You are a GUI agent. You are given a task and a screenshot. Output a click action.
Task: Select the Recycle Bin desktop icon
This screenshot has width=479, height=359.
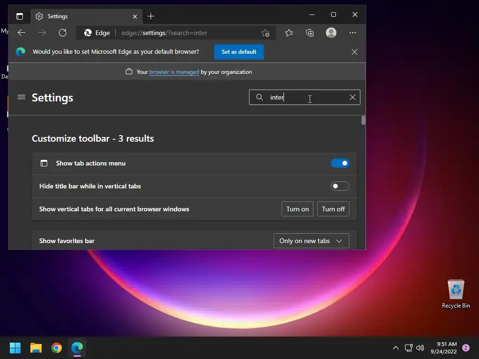point(456,294)
